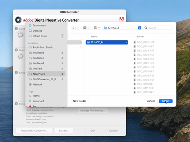Open the grouping options dropdown

(x=97, y=28)
